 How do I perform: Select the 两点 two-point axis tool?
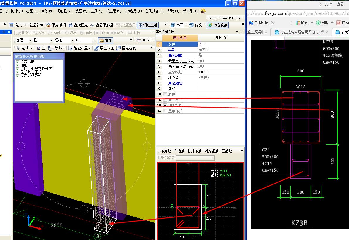[x=143, y=40]
